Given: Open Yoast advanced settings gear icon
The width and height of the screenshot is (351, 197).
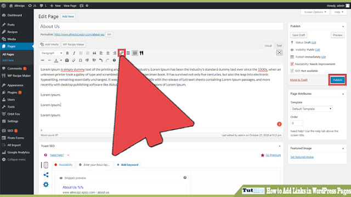Looking at the screenshot, I should click(x=46, y=184).
